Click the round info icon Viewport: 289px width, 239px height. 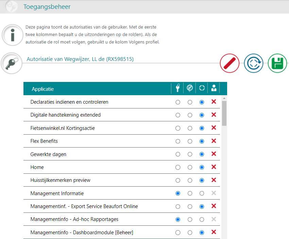pos(13,35)
